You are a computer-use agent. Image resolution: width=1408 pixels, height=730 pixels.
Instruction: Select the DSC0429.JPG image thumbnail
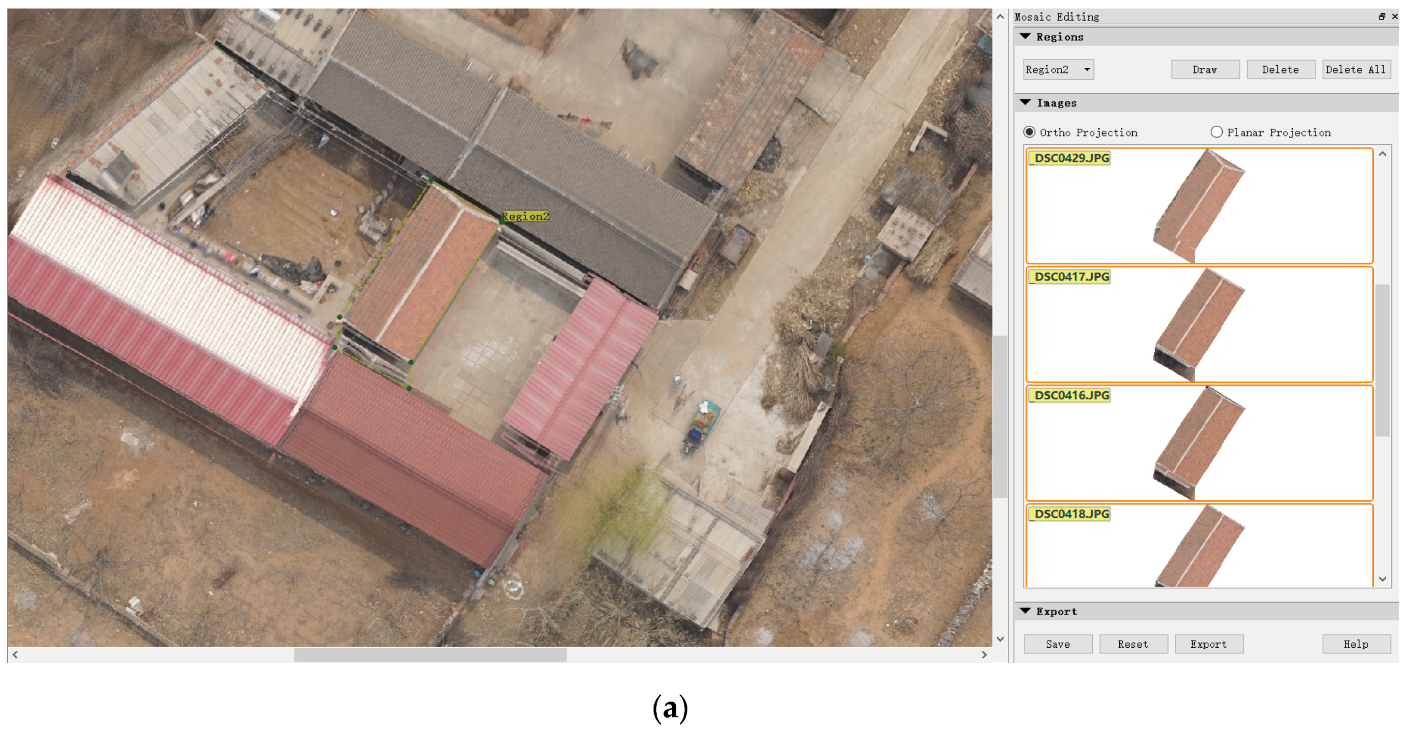click(1199, 206)
